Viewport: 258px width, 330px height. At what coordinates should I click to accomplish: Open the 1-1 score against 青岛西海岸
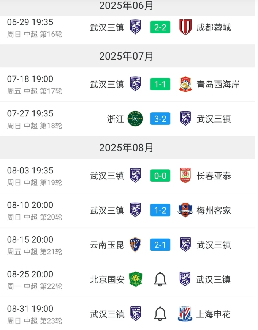coord(160,84)
